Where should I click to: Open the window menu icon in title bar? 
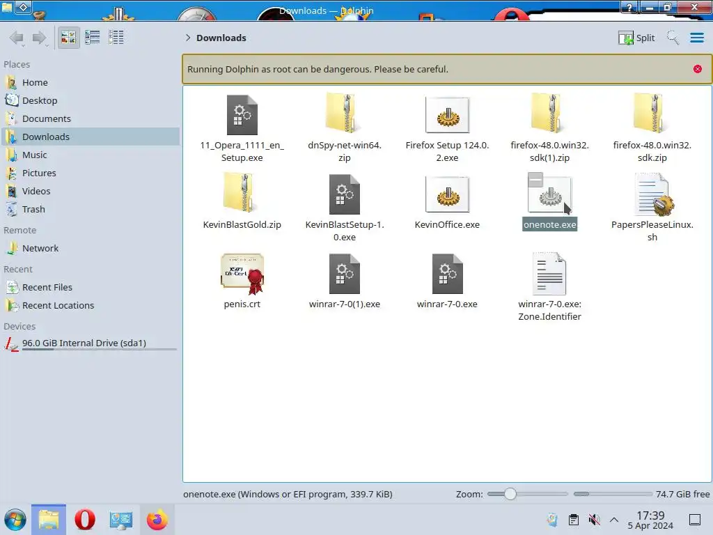coord(23,7)
